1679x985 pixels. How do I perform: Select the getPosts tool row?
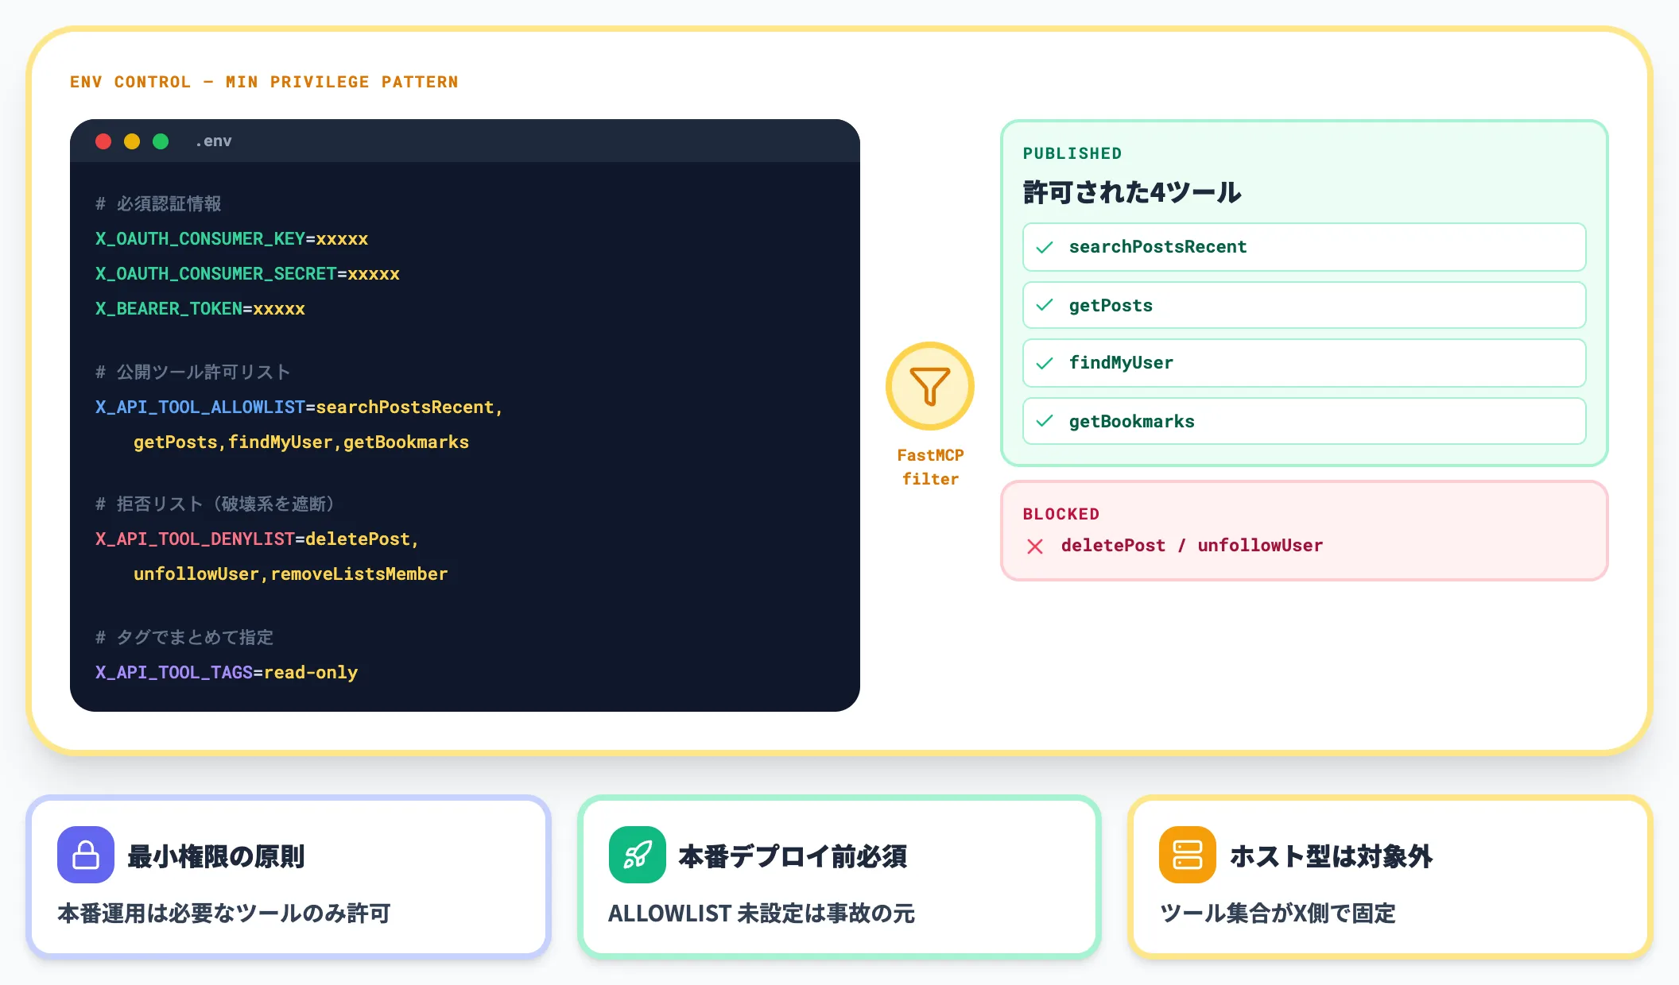(x=1304, y=305)
